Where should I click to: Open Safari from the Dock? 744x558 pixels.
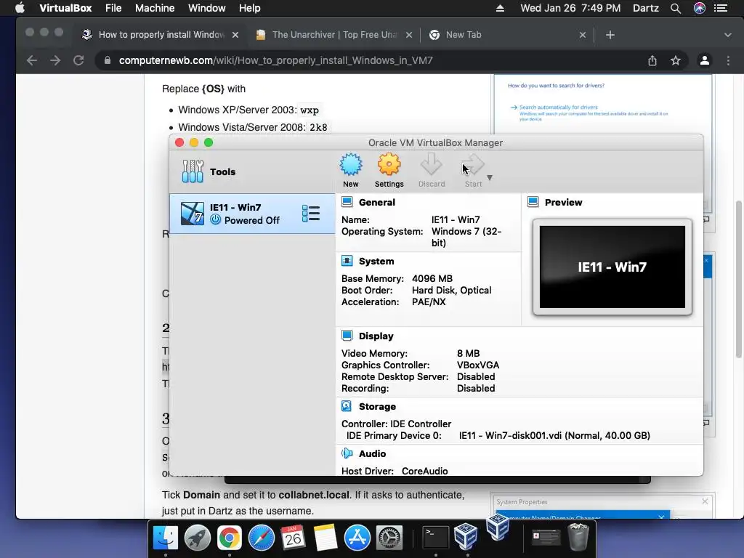[262, 538]
